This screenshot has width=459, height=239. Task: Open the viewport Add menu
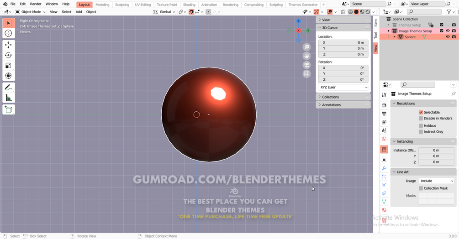pyautogui.click(x=79, y=12)
